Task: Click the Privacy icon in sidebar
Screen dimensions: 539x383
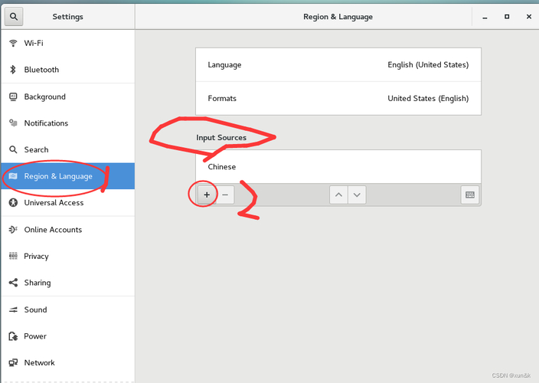Action: pyautogui.click(x=13, y=256)
